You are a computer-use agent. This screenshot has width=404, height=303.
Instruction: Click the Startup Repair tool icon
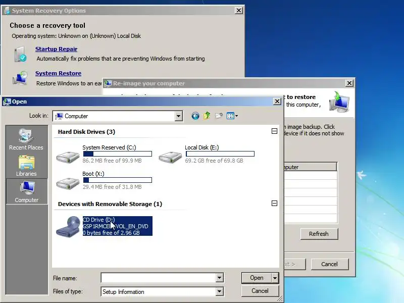click(x=20, y=54)
